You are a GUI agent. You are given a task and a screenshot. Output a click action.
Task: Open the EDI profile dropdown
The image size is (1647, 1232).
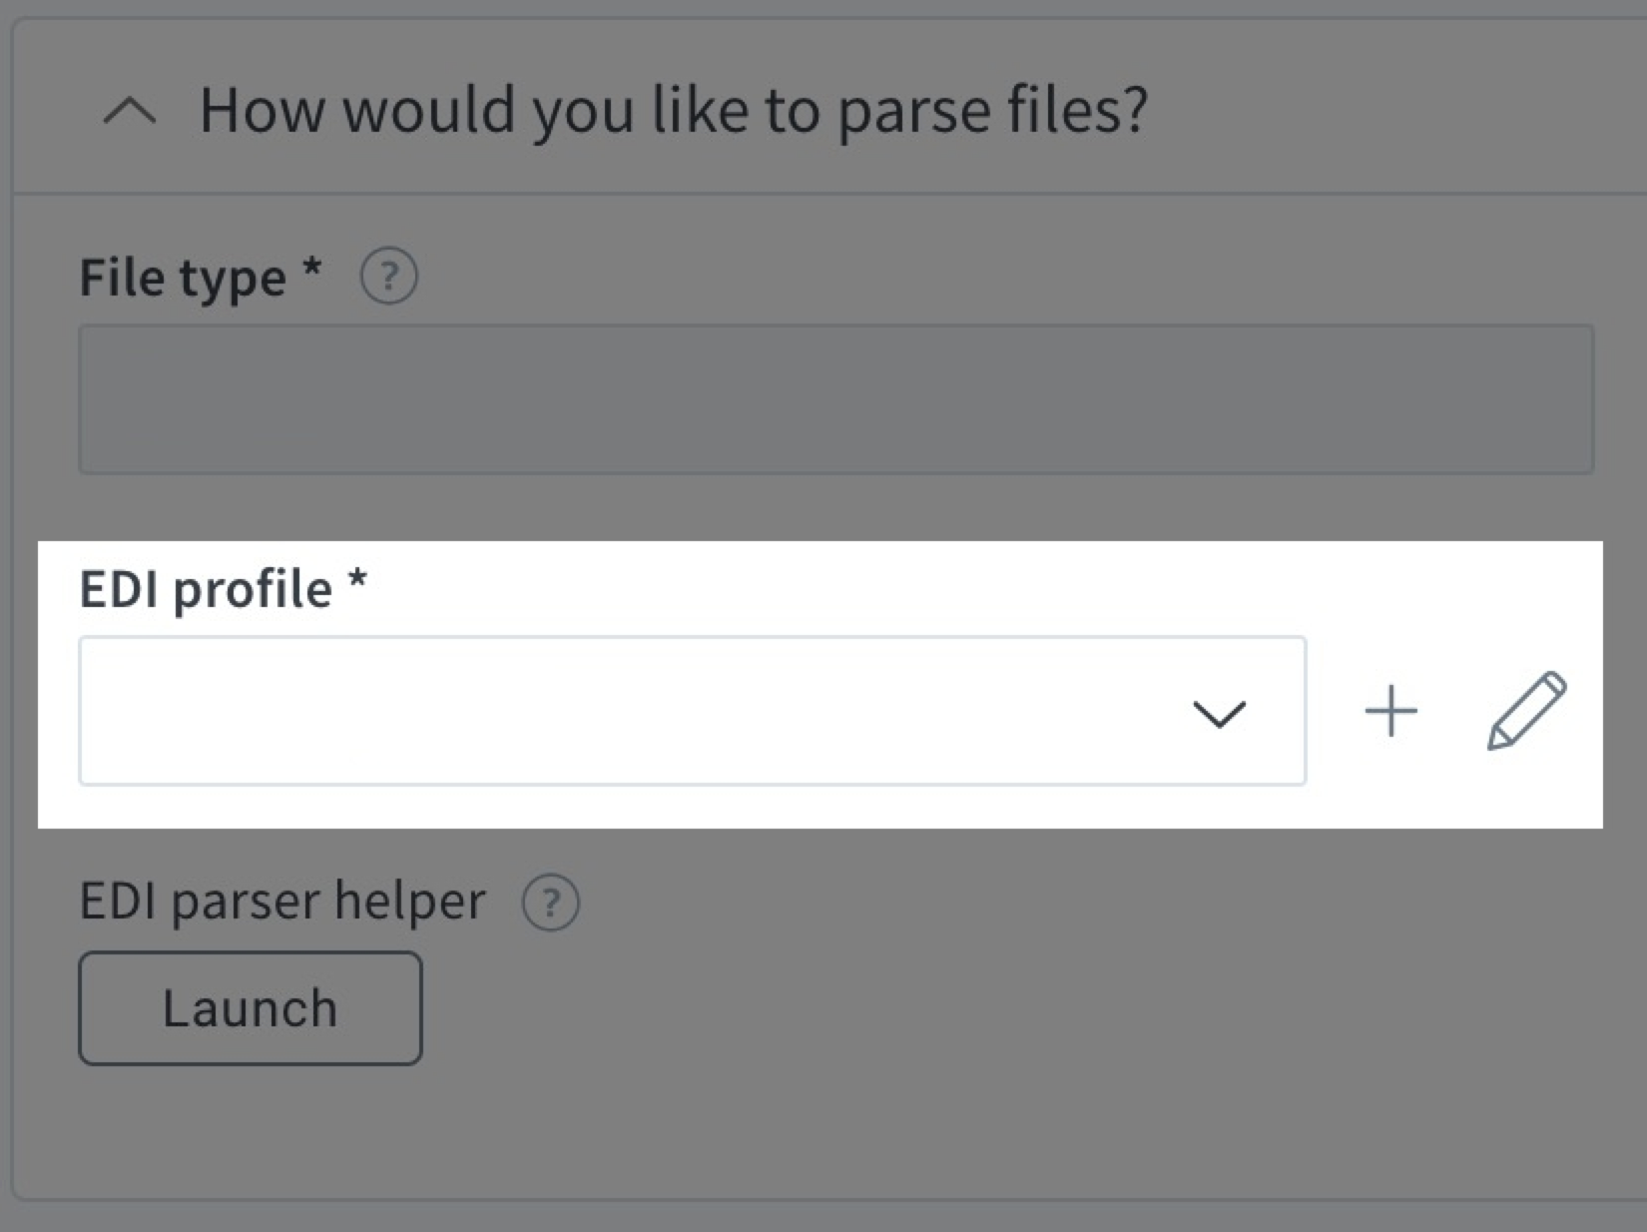693,711
